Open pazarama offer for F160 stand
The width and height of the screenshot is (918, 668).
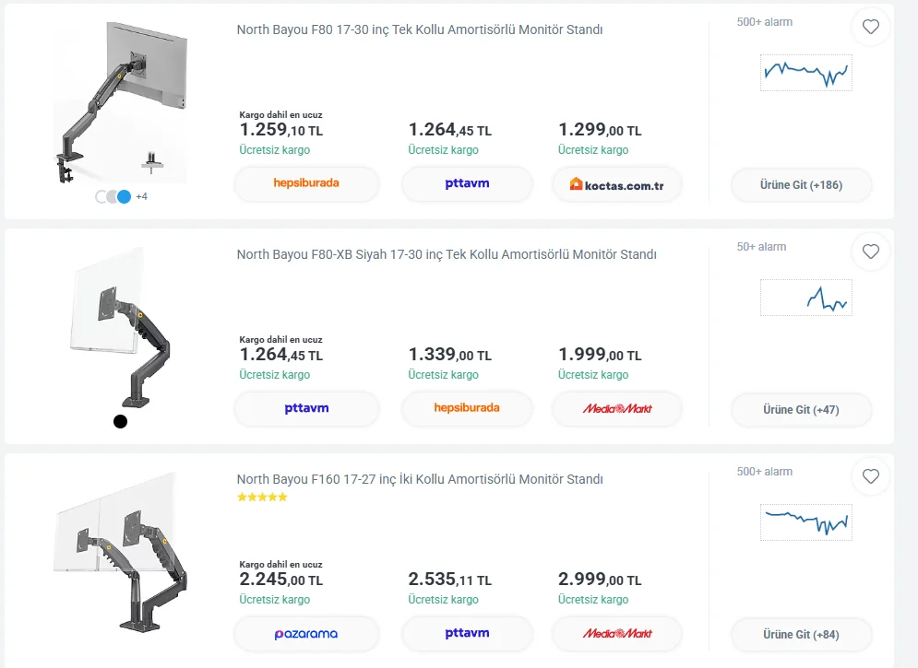(x=306, y=634)
